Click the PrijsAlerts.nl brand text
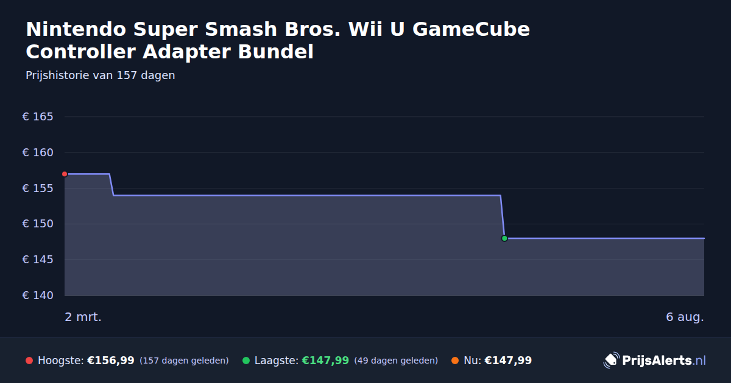Image resolution: width=731 pixels, height=383 pixels. (664, 361)
